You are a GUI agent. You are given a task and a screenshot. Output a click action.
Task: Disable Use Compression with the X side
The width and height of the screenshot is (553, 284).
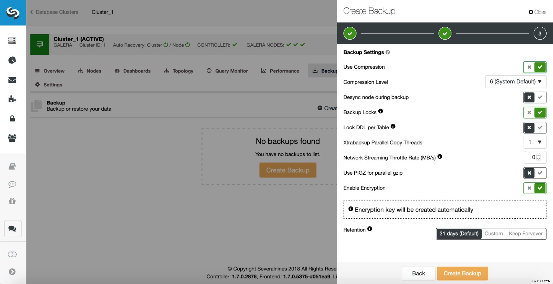(x=529, y=67)
